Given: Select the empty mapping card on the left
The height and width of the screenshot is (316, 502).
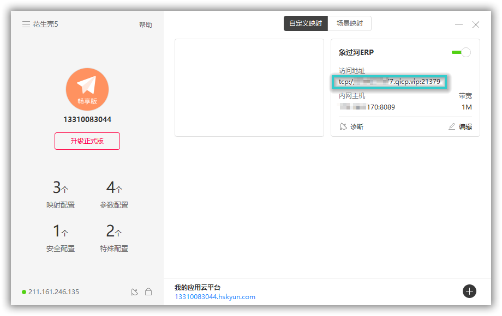Looking at the screenshot, I should [x=249, y=88].
